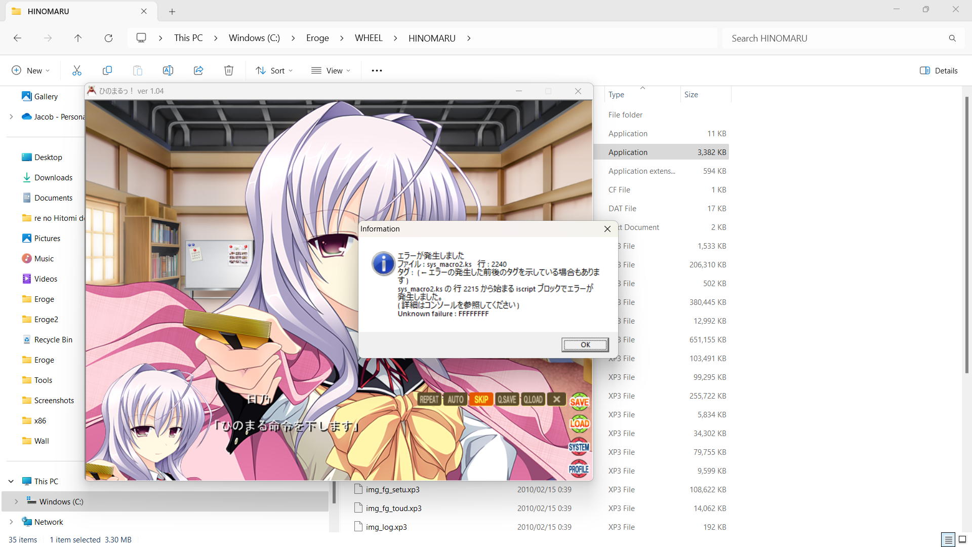Click the game's round SAVE icon
The width and height of the screenshot is (972, 547).
(579, 402)
